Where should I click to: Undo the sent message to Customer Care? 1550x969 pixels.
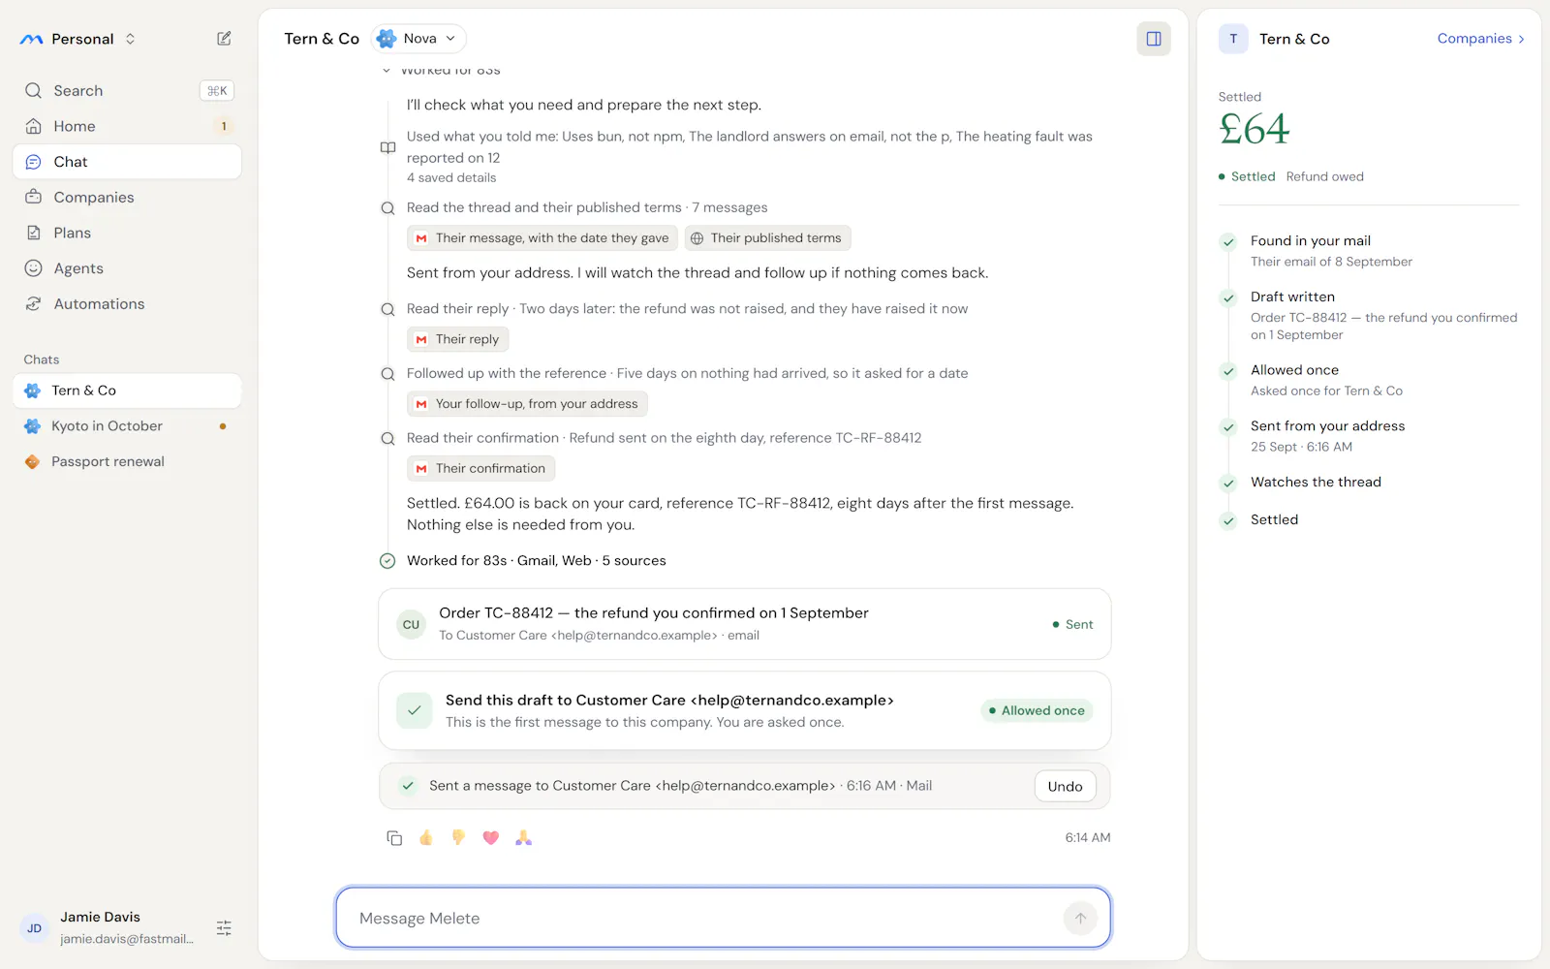pos(1065,786)
